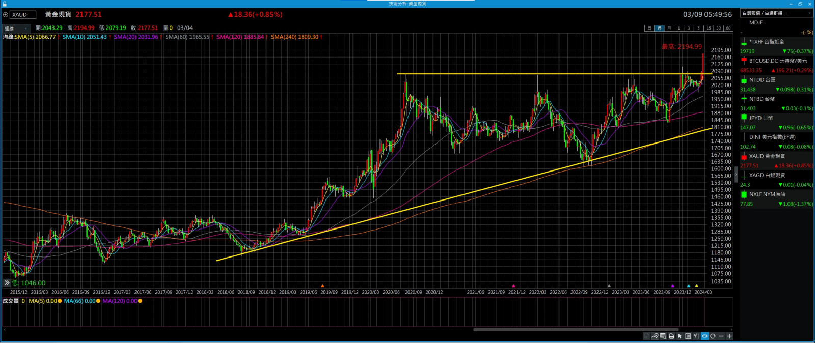The height and width of the screenshot is (343, 815).
Task: Expand the chart's left edge double-arrow
Action: [7, 283]
